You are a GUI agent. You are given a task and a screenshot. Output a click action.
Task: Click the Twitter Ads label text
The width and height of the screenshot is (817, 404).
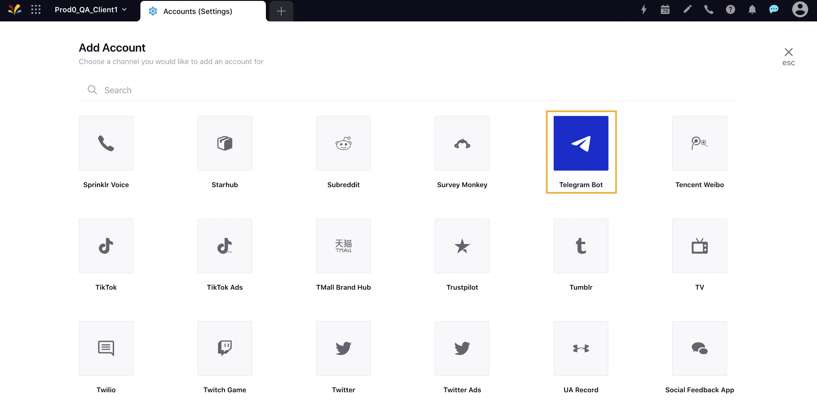coord(462,390)
